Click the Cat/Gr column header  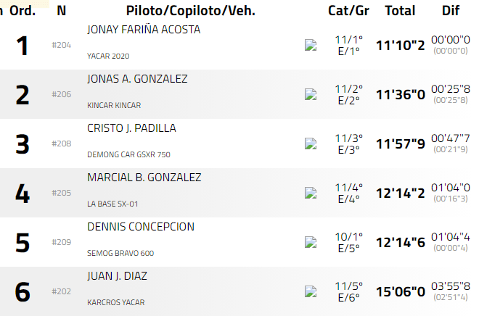tap(348, 11)
